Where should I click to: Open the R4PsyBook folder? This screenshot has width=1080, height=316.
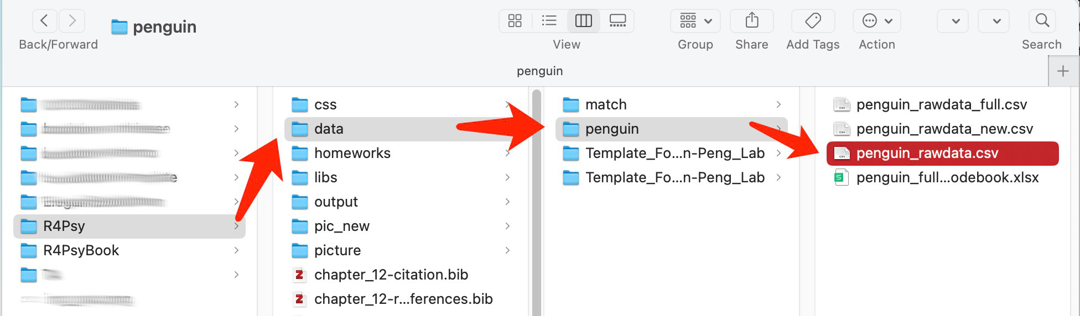pos(81,250)
